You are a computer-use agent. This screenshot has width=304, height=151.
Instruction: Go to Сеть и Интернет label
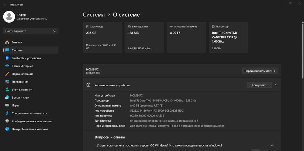[x=22, y=66]
